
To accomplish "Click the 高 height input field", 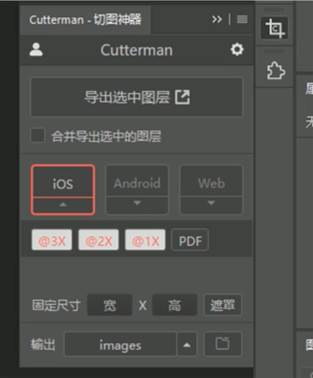I will click(x=175, y=305).
